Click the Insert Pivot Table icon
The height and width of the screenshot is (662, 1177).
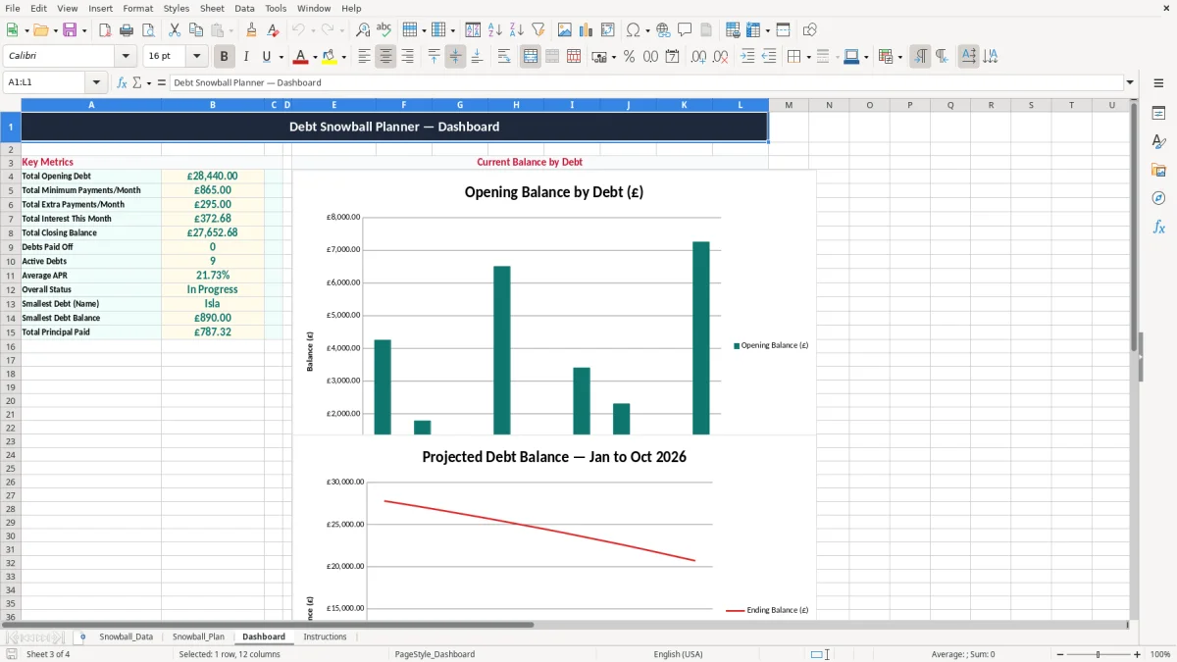pos(608,30)
